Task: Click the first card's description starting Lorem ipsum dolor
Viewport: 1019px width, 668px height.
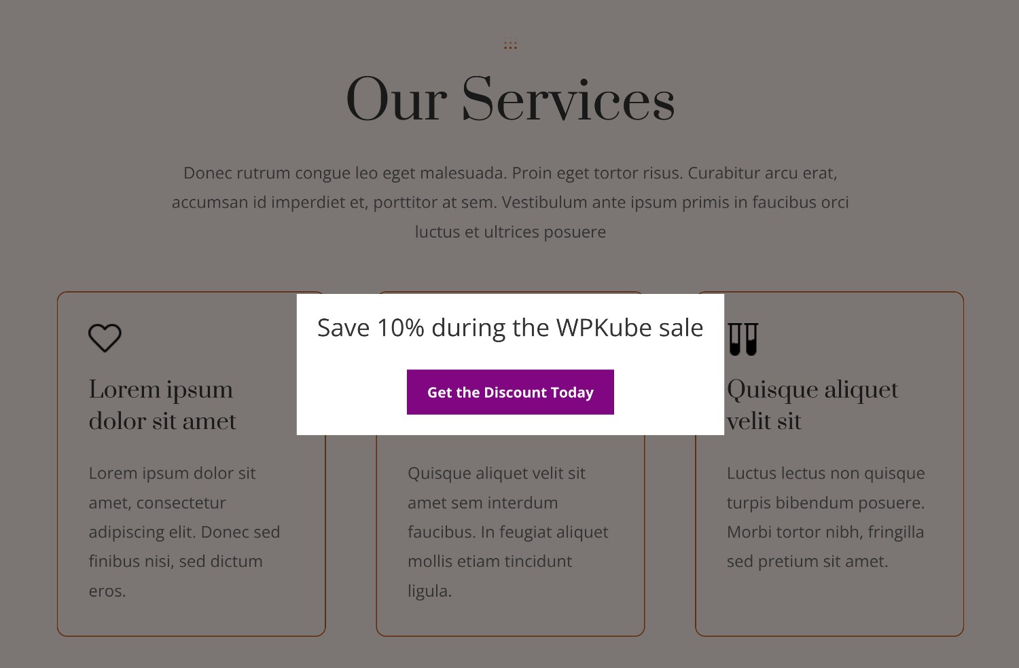Action: pyautogui.click(x=184, y=532)
